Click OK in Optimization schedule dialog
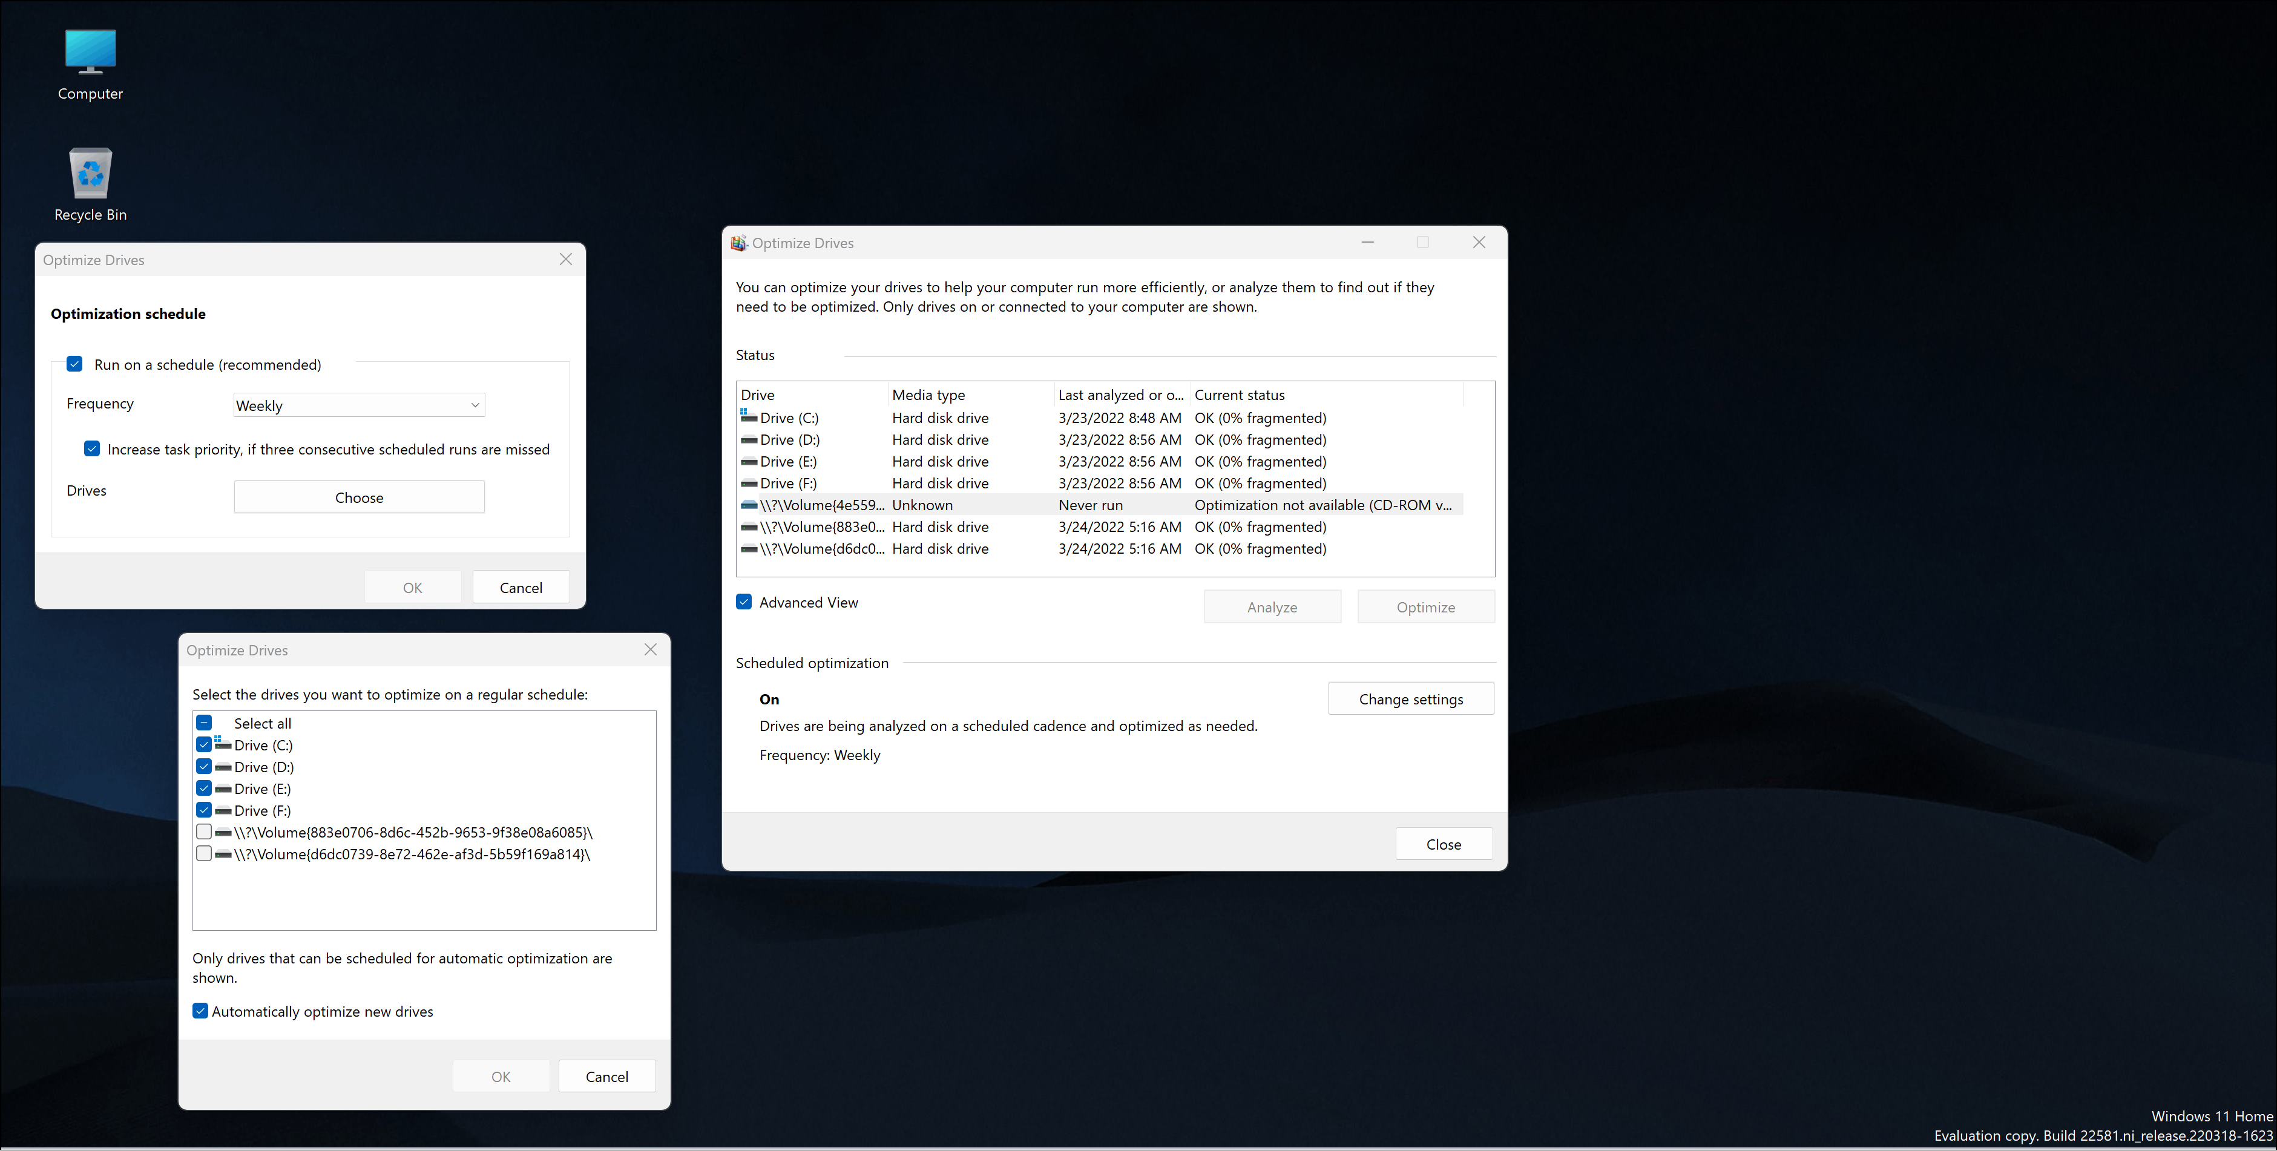Screen dimensions: 2277x1151 point(413,586)
